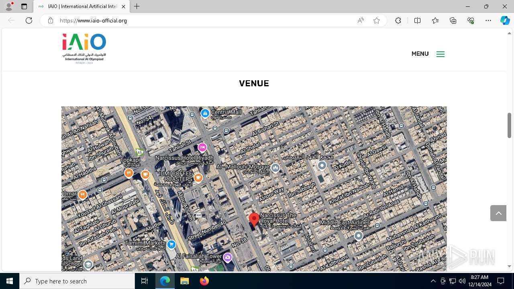The width and height of the screenshot is (514, 289).
Task: Click scrollbar down arrow
Action: 509,266
